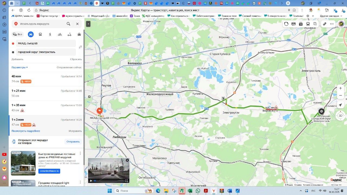The width and height of the screenshot is (347, 195).
Task: Bookmark this page in the address bar
Action: coord(294,10)
